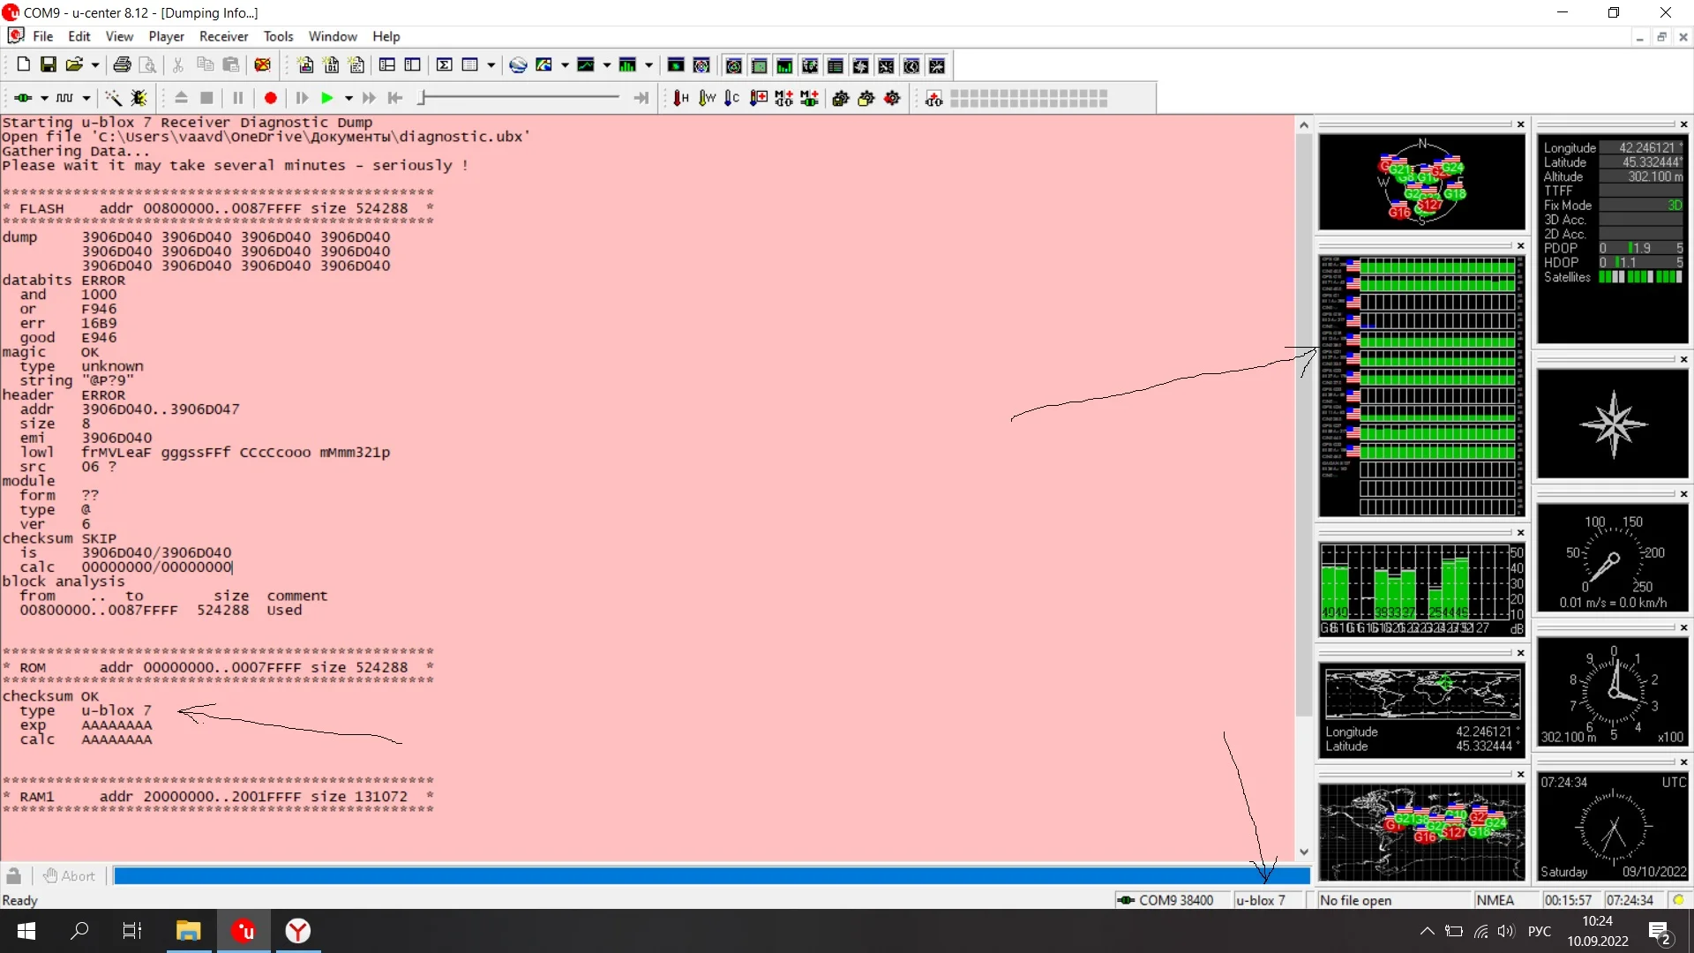Click the Print toolbar icon
This screenshot has width=1694, height=953.
[123, 64]
